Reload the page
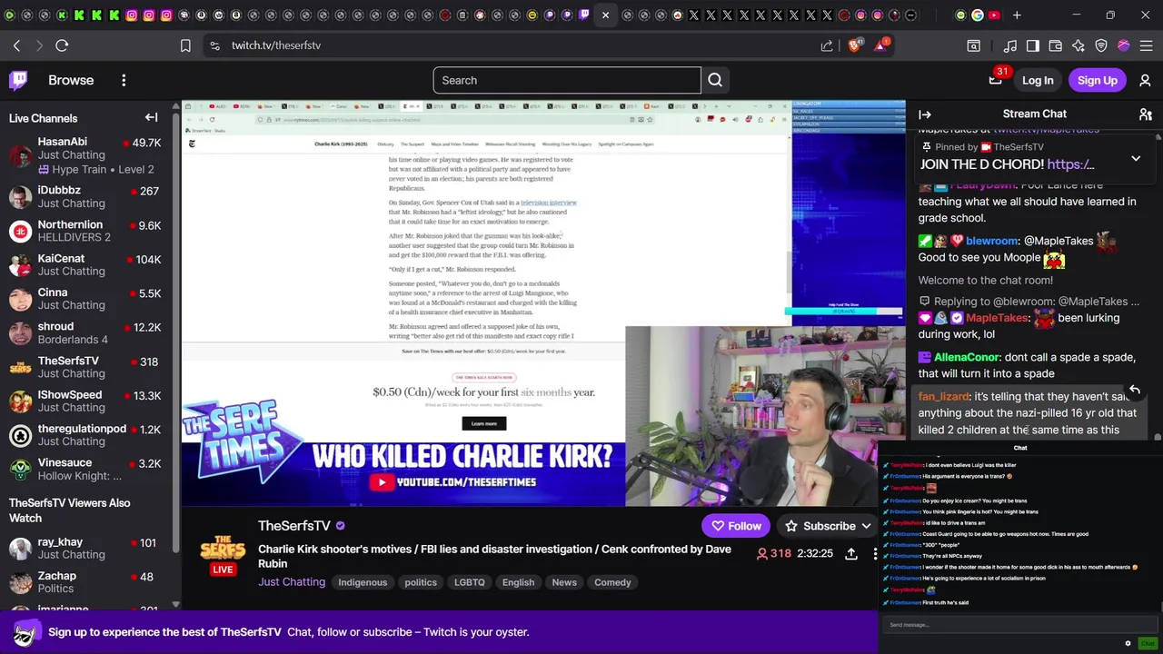 [x=62, y=45]
